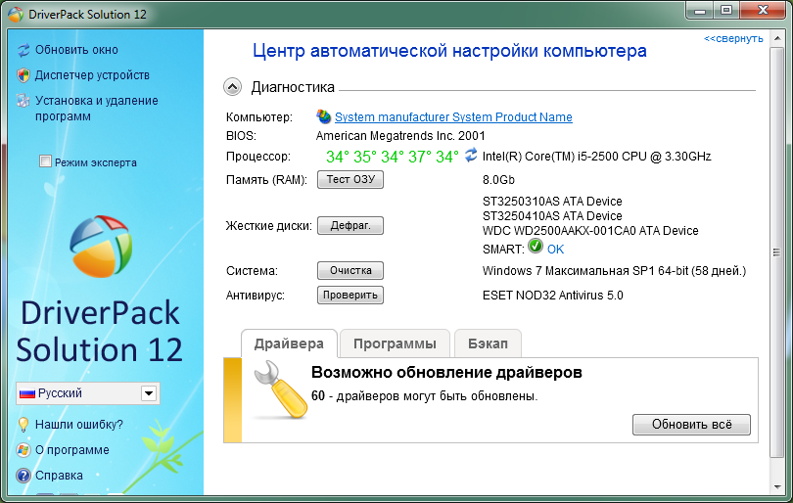Click the yellow wrench driver update icon
This screenshot has height=503, width=793.
(280, 390)
